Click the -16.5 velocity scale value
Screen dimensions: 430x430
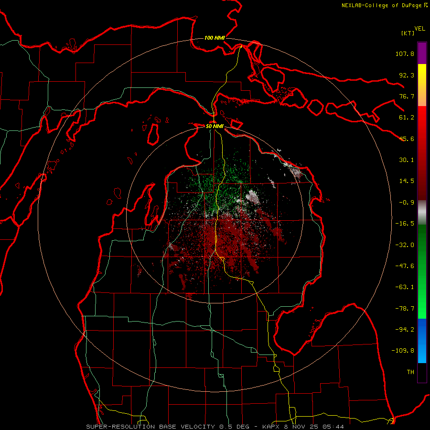click(x=405, y=224)
